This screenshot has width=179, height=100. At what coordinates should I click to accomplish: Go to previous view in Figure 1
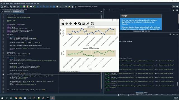(x=67, y=24)
